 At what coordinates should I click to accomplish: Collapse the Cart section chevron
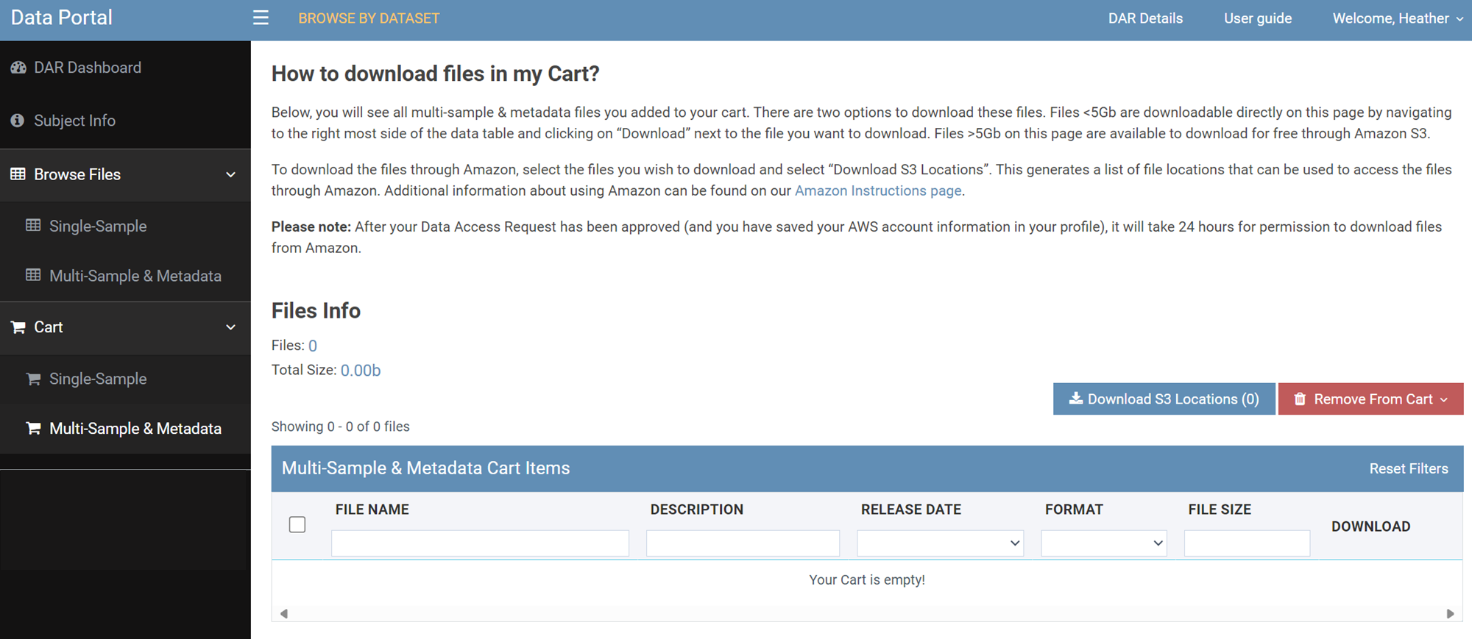[x=230, y=327]
